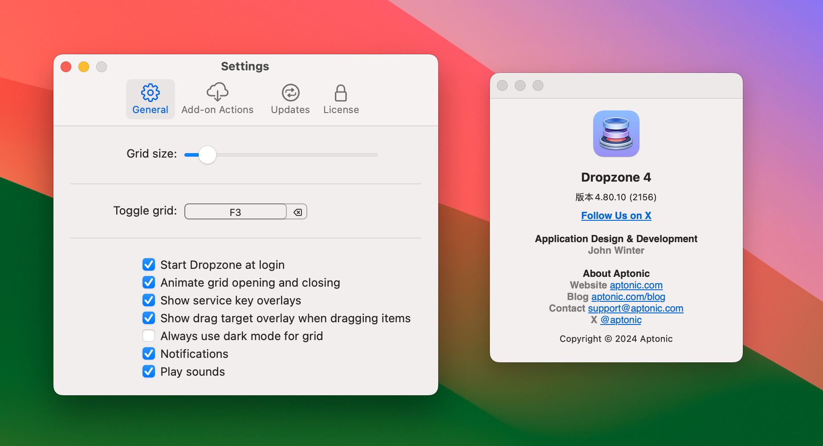Disable the Notifications checkbox
Viewport: 823px width, 446px height.
[149, 353]
